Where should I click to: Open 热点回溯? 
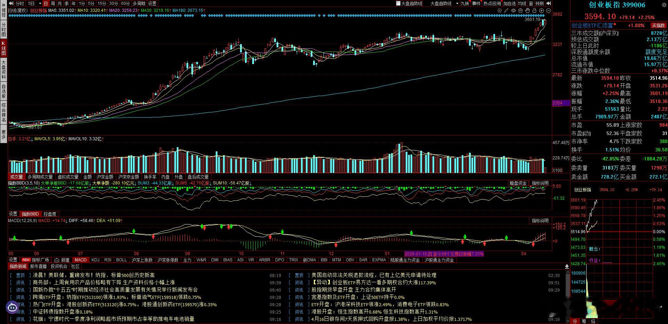[492, 3]
